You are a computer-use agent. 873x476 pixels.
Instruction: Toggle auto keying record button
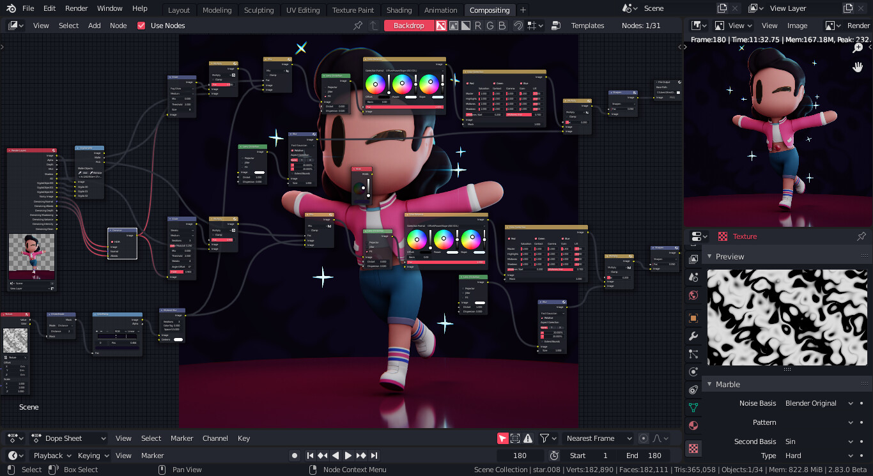pos(295,456)
